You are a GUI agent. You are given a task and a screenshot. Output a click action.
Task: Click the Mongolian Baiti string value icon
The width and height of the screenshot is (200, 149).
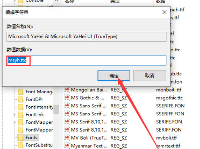click(x=67, y=89)
